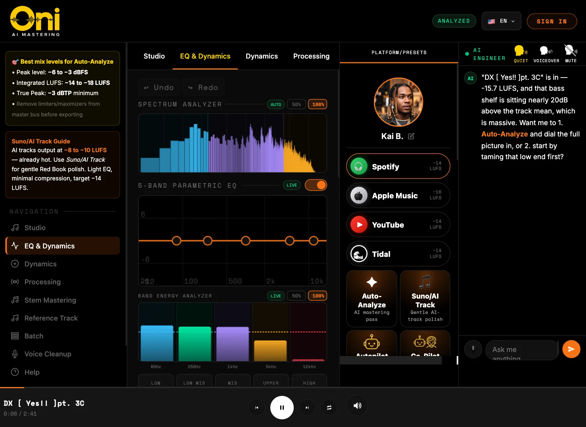Viewport: 586px width, 427px height.
Task: Click the volume speaker icon
Action: [357, 405]
